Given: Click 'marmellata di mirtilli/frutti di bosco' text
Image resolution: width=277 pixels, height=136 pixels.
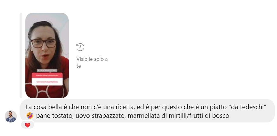Looking at the screenshot, I should coord(178,116).
